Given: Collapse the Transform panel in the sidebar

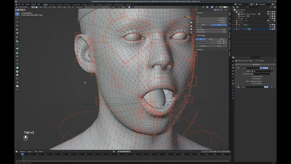Looking at the screenshot, I should click(199, 13).
